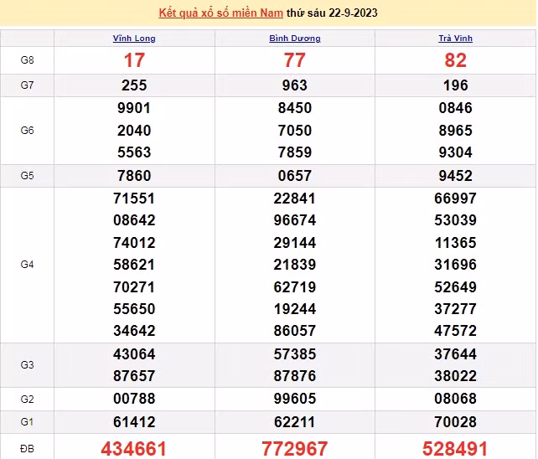Click the G1 number 62211
Viewport: 538px width, 459px height.
[x=295, y=422]
